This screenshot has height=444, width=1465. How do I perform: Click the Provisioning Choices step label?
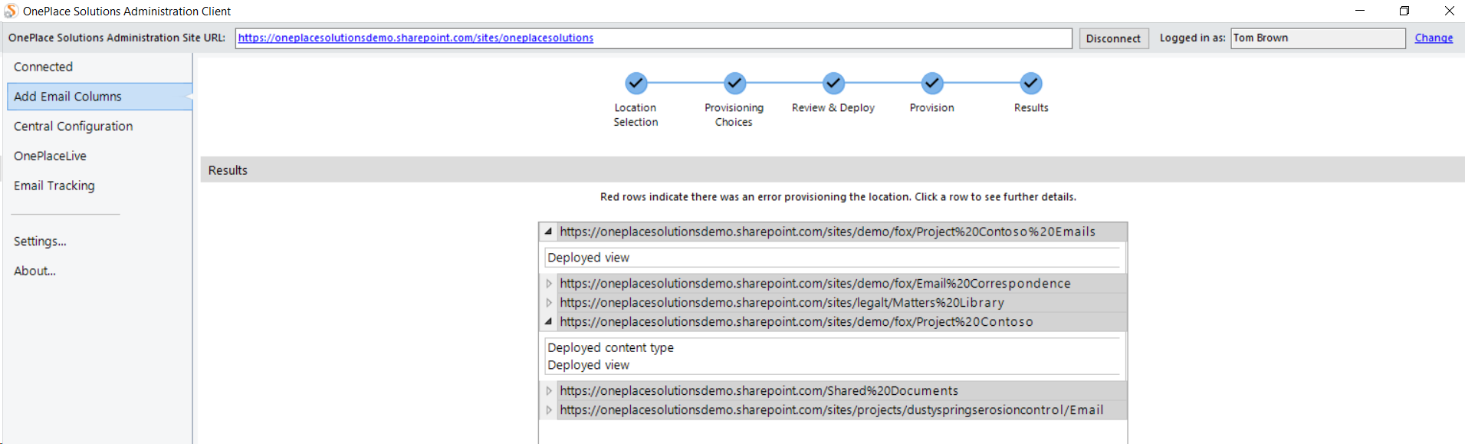coord(734,115)
